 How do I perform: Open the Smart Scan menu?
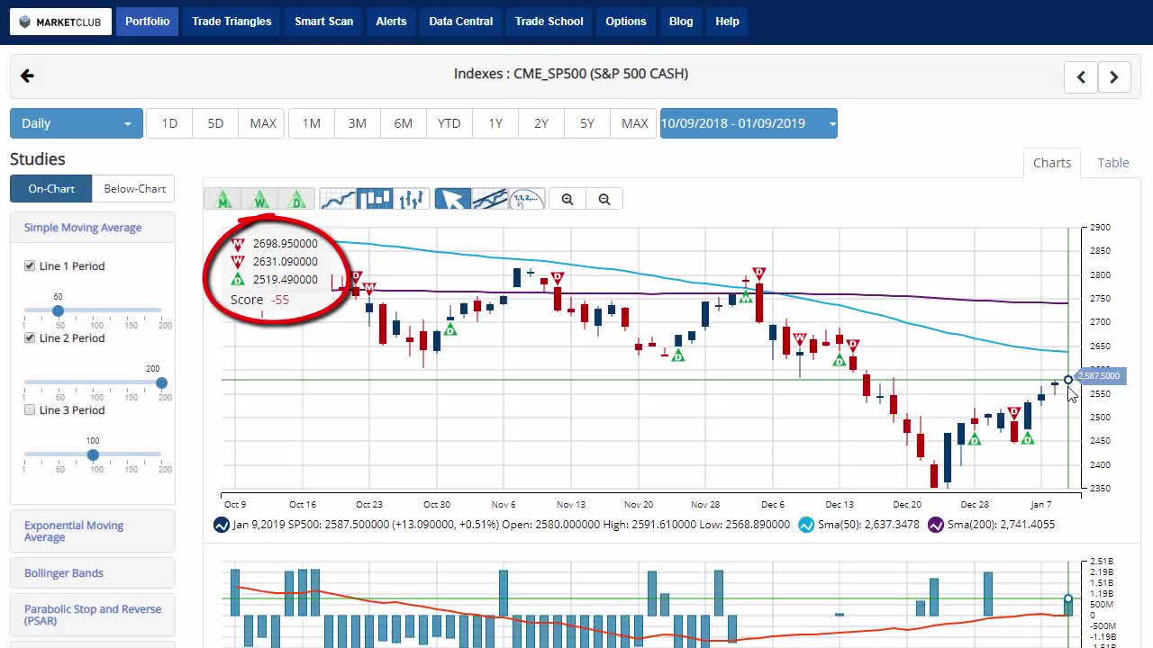tap(324, 22)
